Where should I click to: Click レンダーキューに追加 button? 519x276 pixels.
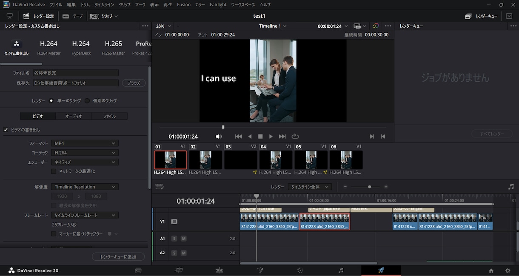point(118,257)
